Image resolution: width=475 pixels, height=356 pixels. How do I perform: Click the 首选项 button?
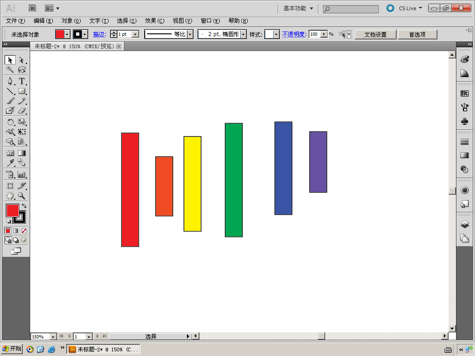click(x=417, y=34)
